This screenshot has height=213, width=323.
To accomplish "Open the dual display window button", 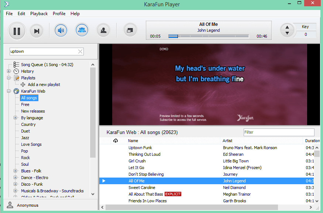I will (x=130, y=31).
